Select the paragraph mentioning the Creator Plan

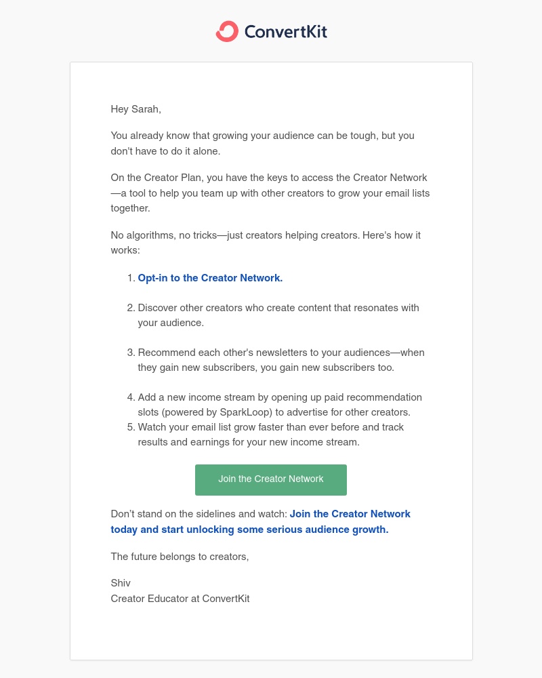270,193
